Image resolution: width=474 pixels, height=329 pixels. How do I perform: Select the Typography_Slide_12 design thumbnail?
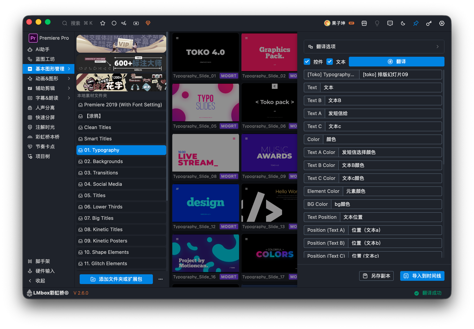[206, 203]
